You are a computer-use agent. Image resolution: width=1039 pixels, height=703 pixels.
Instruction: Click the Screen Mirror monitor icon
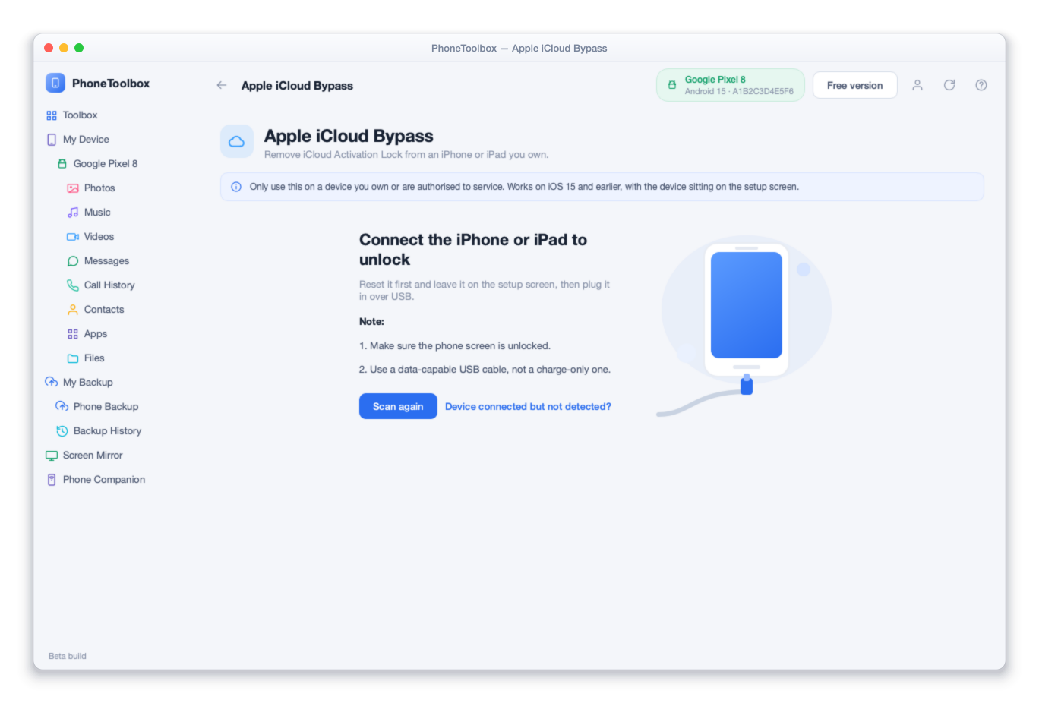[x=52, y=456]
